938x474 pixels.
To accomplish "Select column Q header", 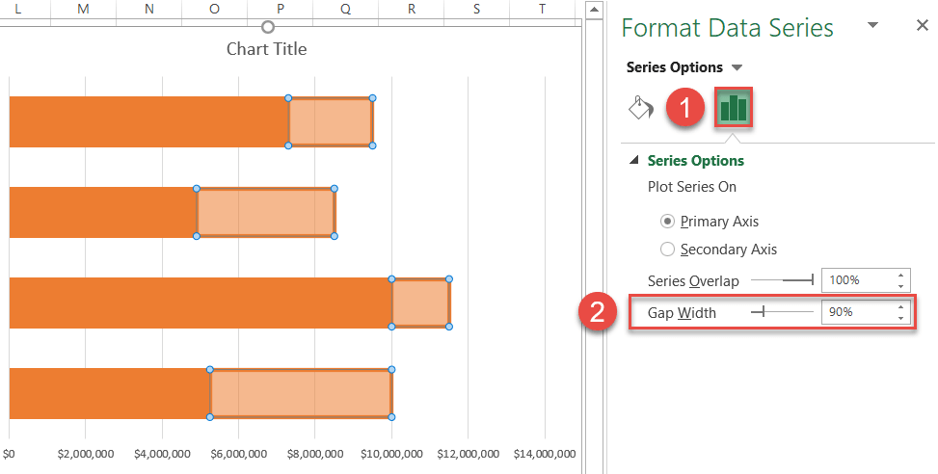I will 345,9.
